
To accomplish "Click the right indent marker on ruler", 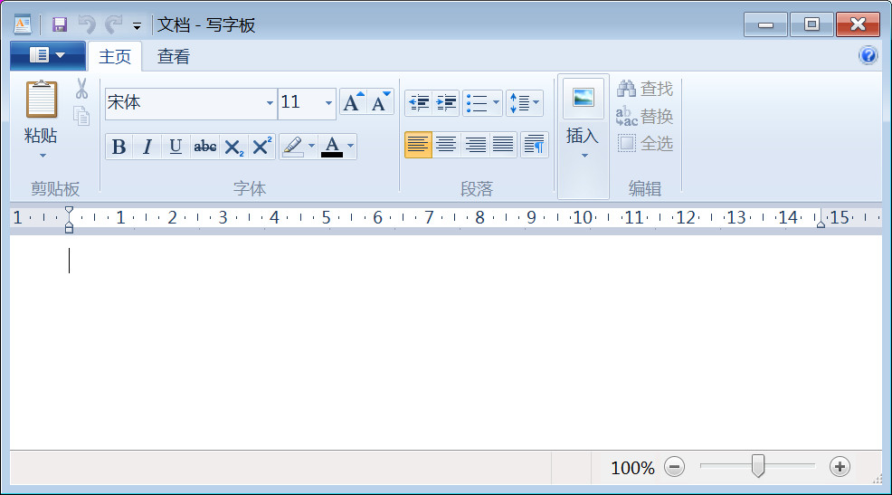I will pyautogui.click(x=821, y=224).
